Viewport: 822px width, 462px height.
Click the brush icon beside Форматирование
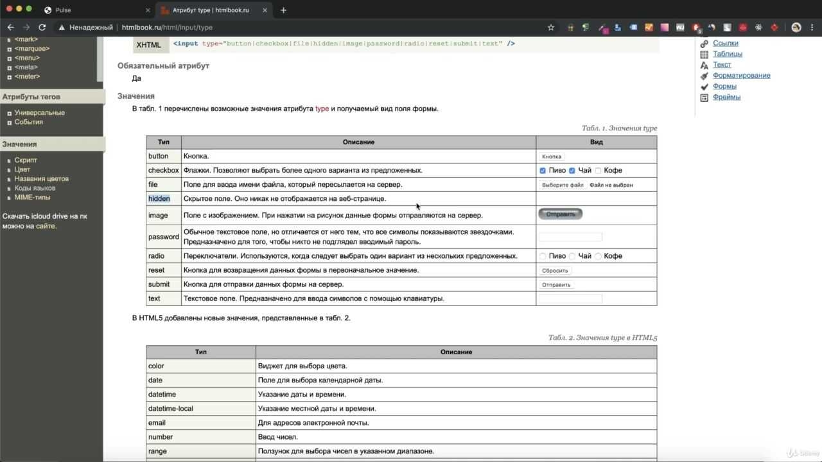(x=704, y=76)
